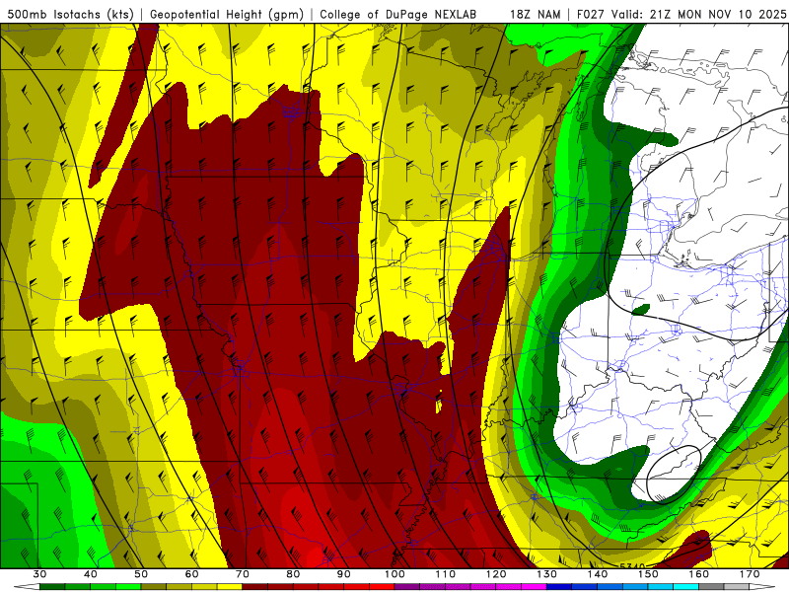
Task: Pick the dark gray swatch just after 160
Action: 711,587
